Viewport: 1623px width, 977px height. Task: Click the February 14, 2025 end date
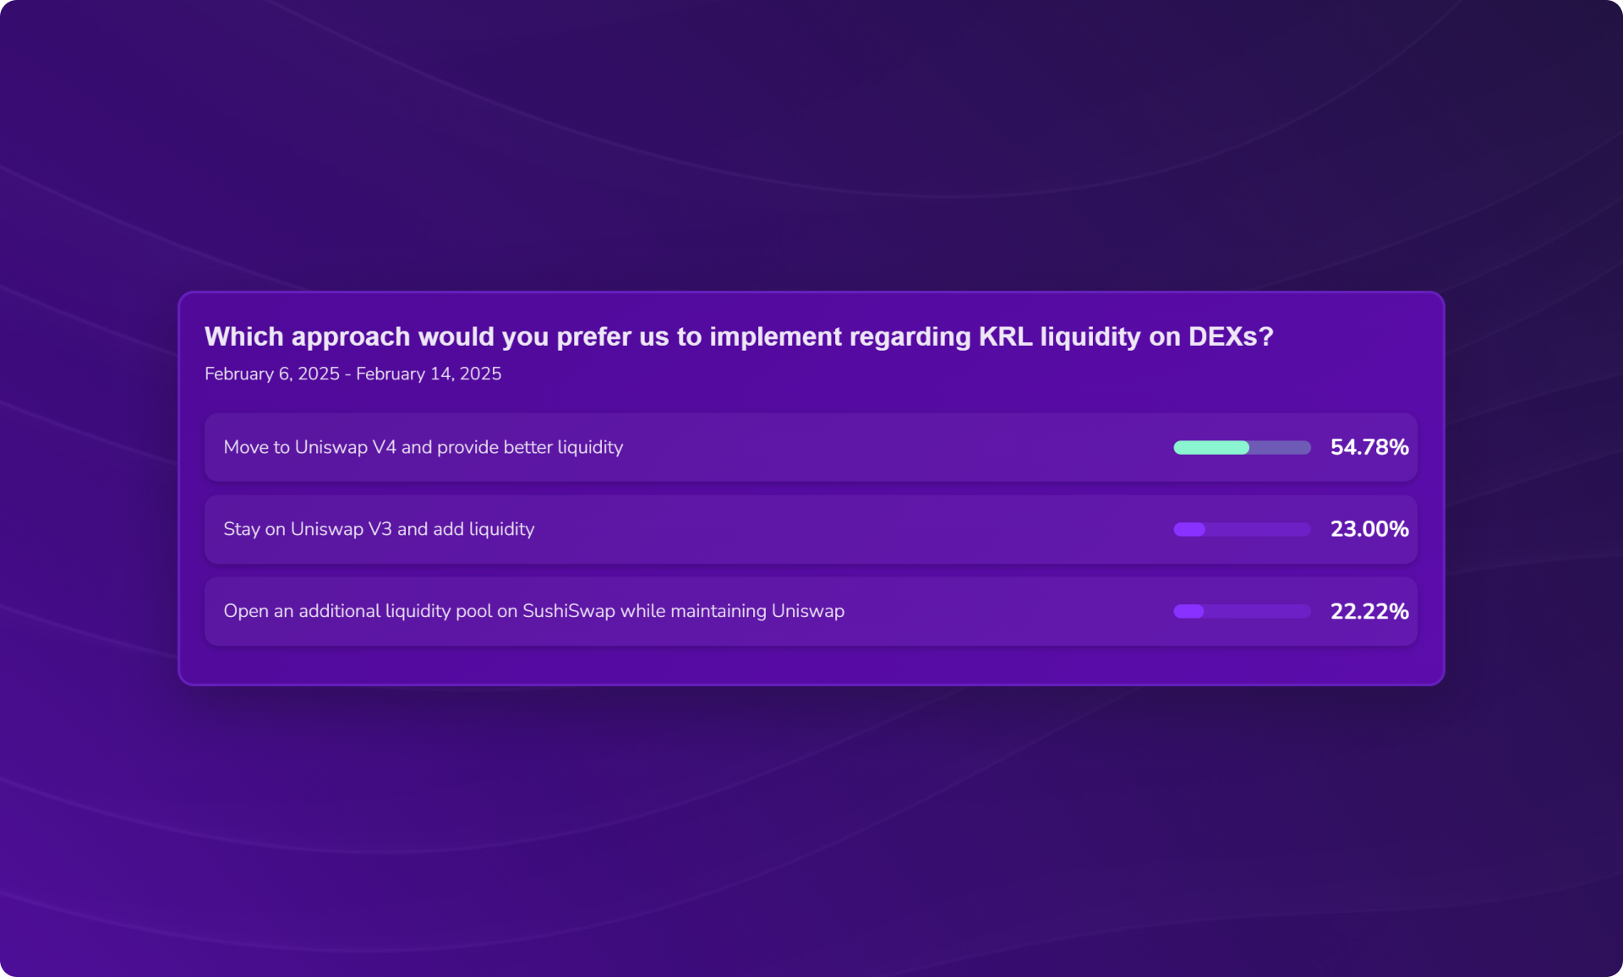pos(429,374)
